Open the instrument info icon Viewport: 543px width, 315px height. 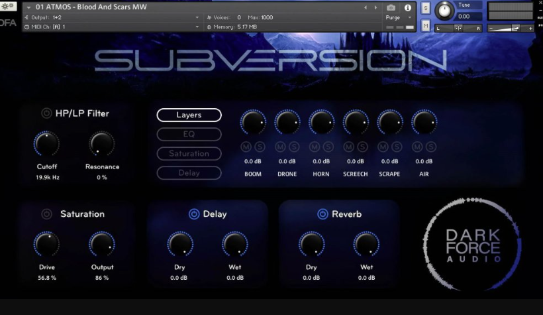pyautogui.click(x=408, y=8)
